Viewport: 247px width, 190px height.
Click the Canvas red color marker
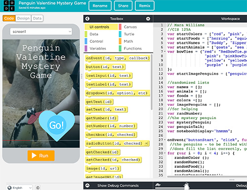(120, 27)
